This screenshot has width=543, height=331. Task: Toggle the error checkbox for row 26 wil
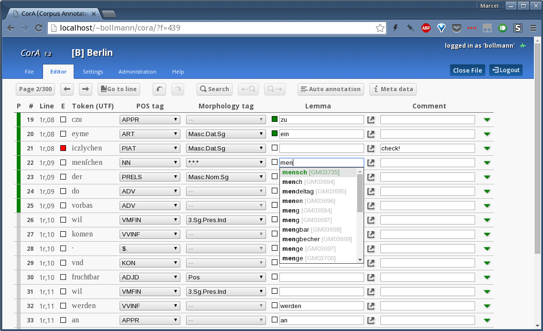point(63,220)
